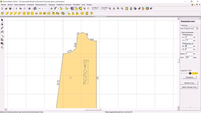Copy selection using the copy icon
The height and width of the screenshot is (113, 201).
(20, 8)
